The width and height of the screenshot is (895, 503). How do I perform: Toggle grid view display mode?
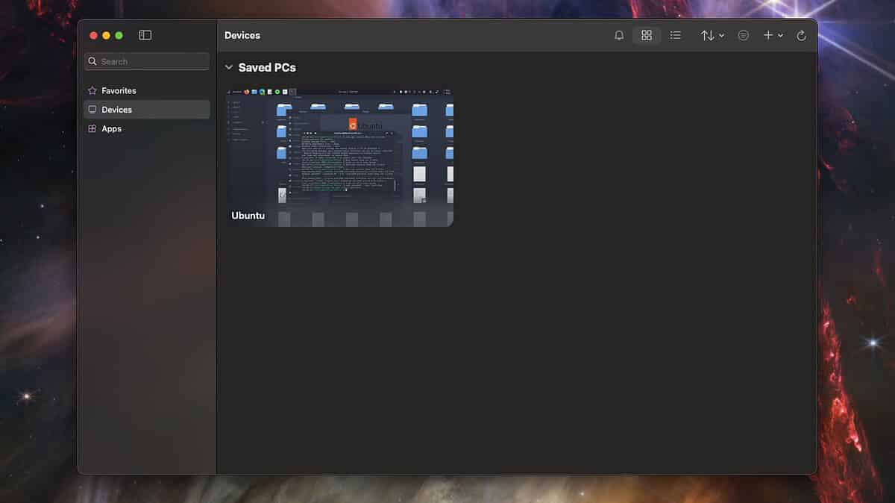click(646, 35)
